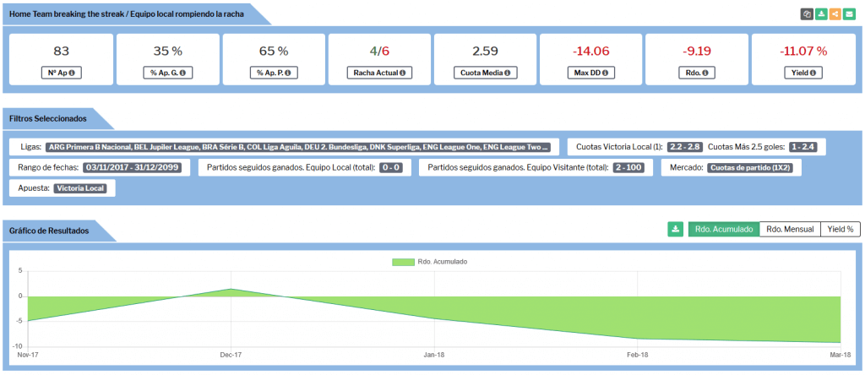The width and height of the screenshot is (865, 375).
Task: Download the results chart via green icon
Action: click(675, 229)
